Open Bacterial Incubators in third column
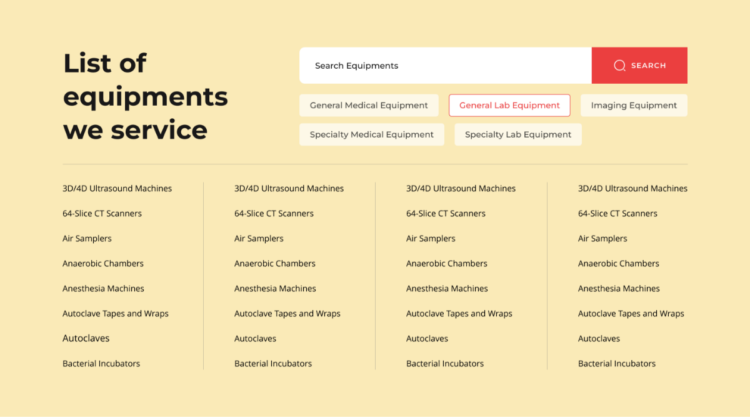This screenshot has height=417, width=750. coord(445,364)
